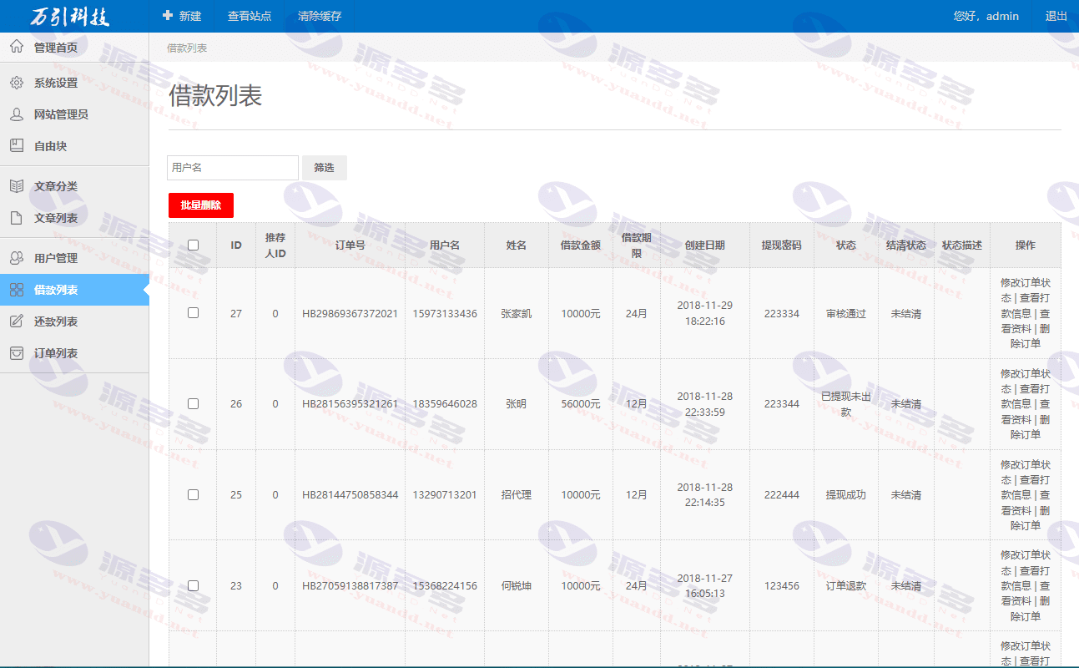1079x668 pixels.
Task: Click the 订单列表 inbox icon
Action: click(16, 353)
